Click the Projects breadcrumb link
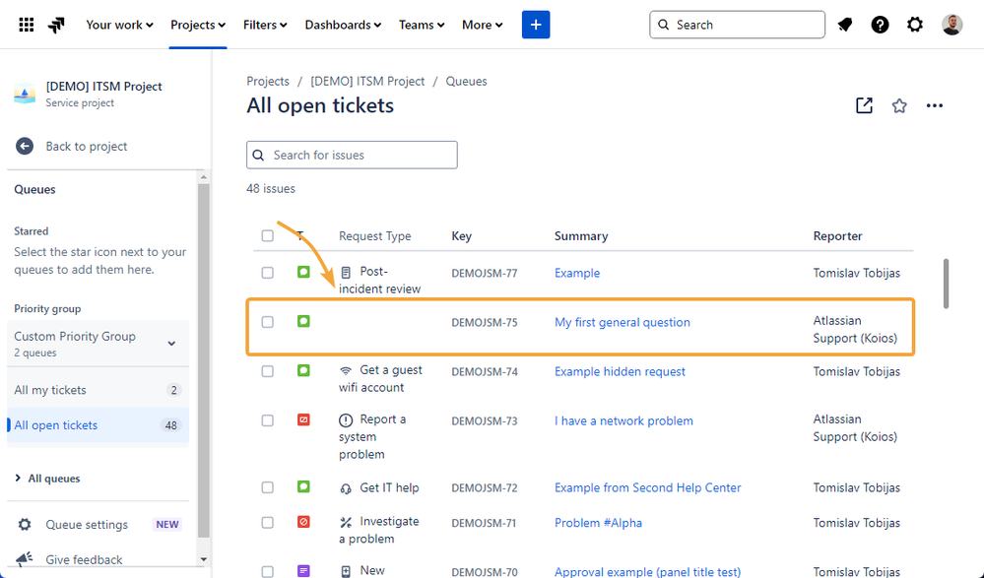This screenshot has height=578, width=984. pyautogui.click(x=268, y=81)
